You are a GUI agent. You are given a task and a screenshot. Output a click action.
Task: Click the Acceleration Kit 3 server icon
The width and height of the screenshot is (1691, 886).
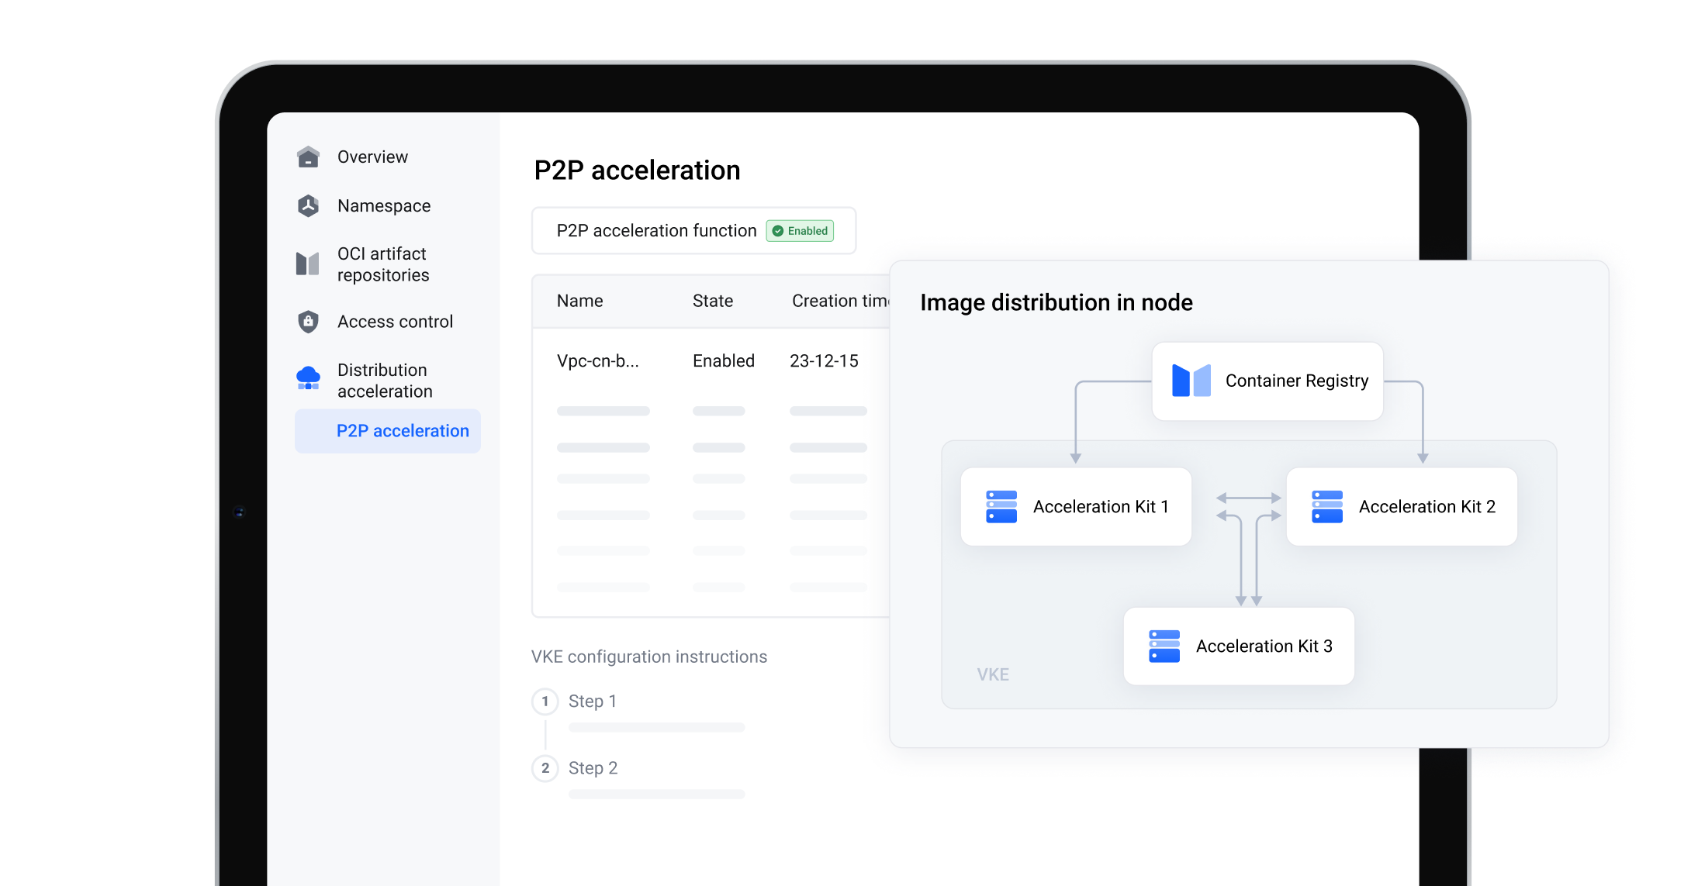(1164, 646)
